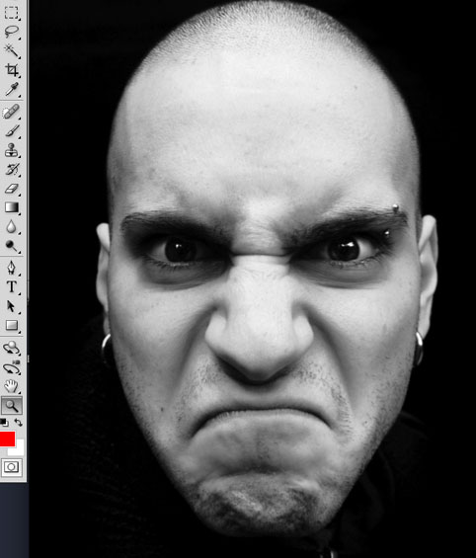This screenshot has width=476, height=558.
Task: Select the Healing Brush bandage tool
Action: click(11, 112)
